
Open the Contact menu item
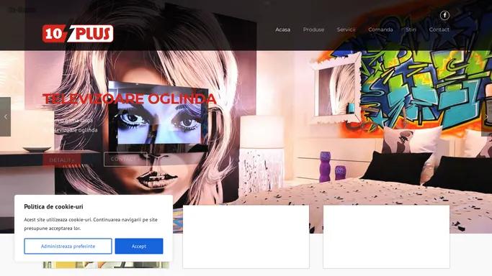pyautogui.click(x=439, y=29)
